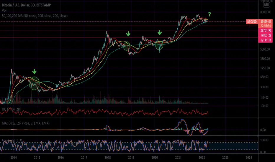Click the Bitcoin / U.S. Dollar symbol title
The image size is (275, 162).
(26, 5)
